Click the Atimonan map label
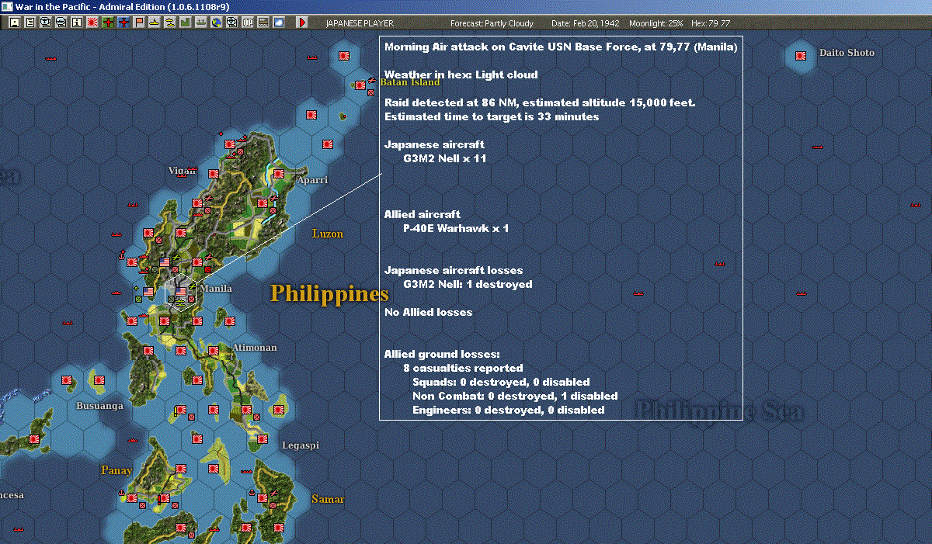This screenshot has width=932, height=544. [254, 348]
